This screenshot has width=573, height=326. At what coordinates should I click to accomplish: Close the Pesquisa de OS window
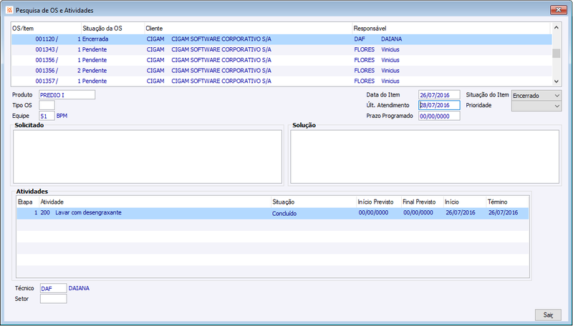(559, 10)
